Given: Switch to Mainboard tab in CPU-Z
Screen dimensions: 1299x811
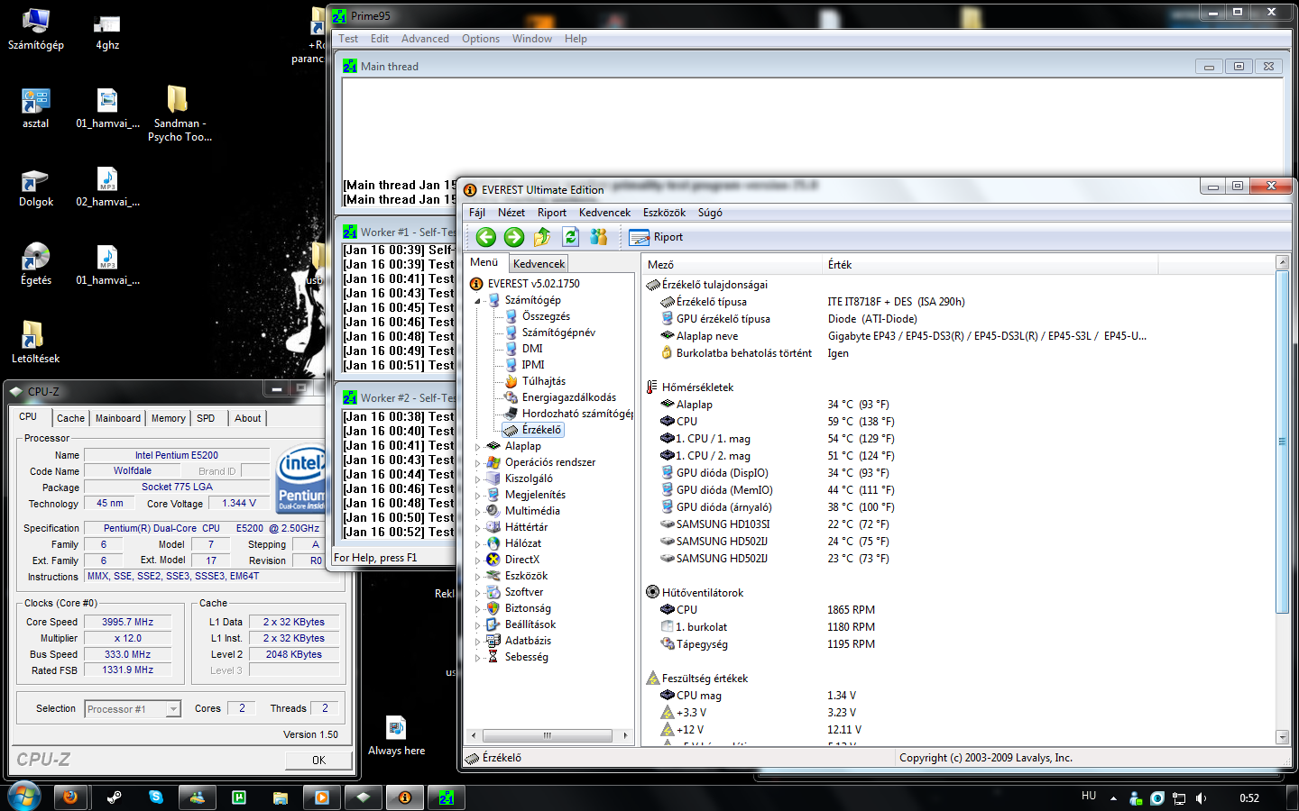Looking at the screenshot, I should tap(118, 418).
